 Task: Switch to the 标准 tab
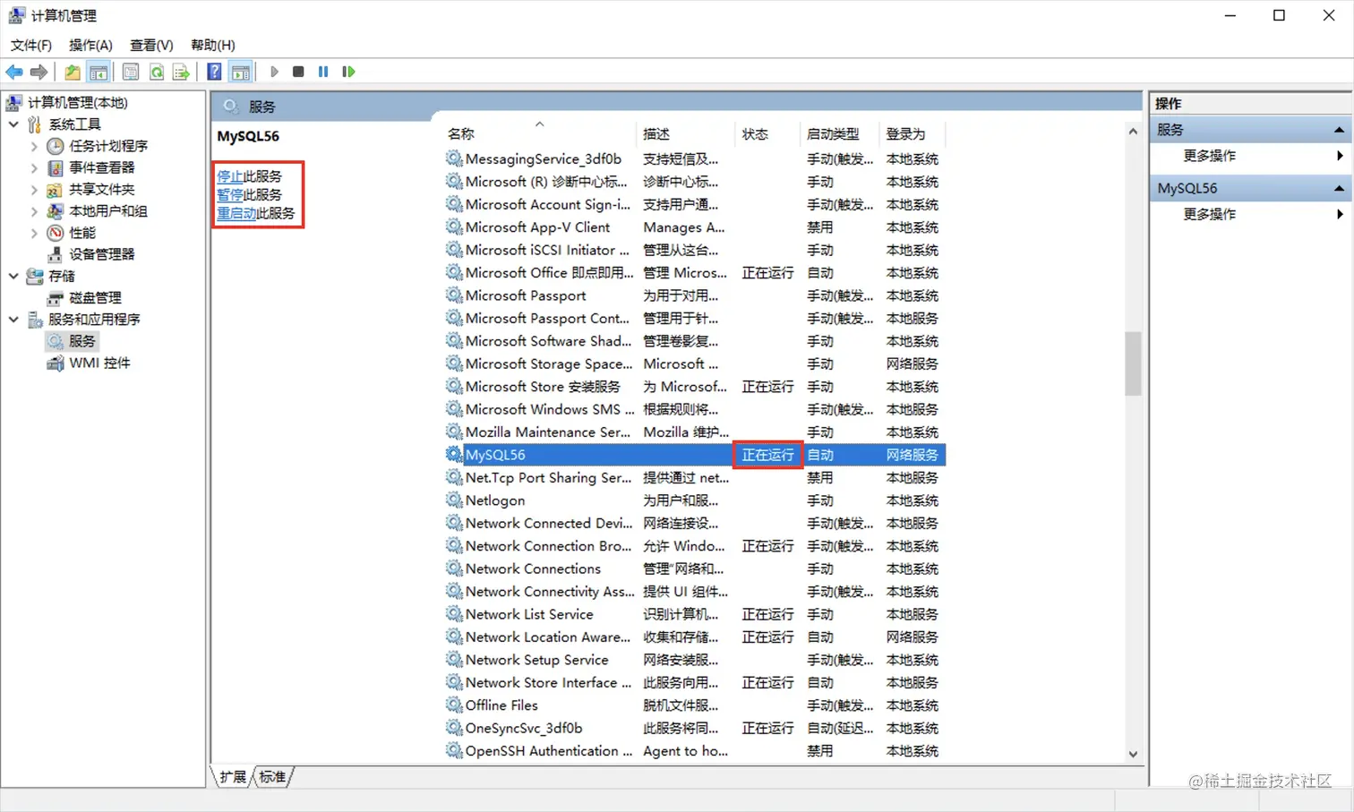(x=272, y=777)
